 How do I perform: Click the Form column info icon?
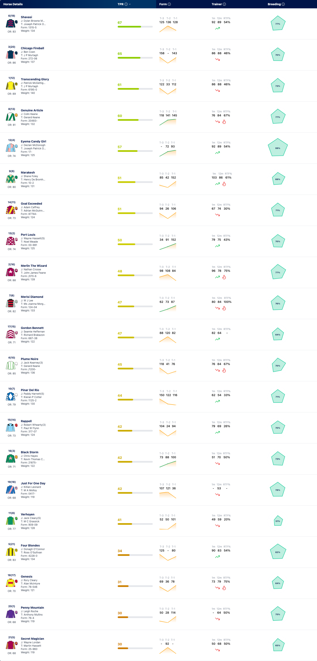169,4
